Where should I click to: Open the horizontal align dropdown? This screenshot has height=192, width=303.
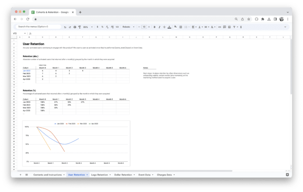[194, 27]
